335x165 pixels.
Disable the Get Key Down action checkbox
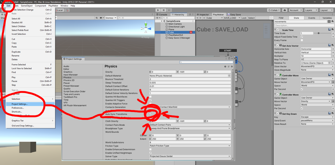pyautogui.click(x=278, y=114)
